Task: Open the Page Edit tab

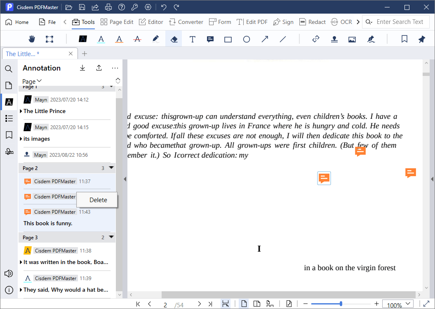Action: pyautogui.click(x=117, y=22)
